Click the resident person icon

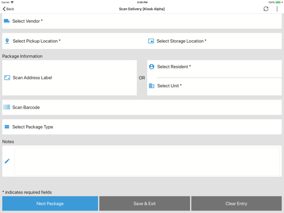(152, 67)
